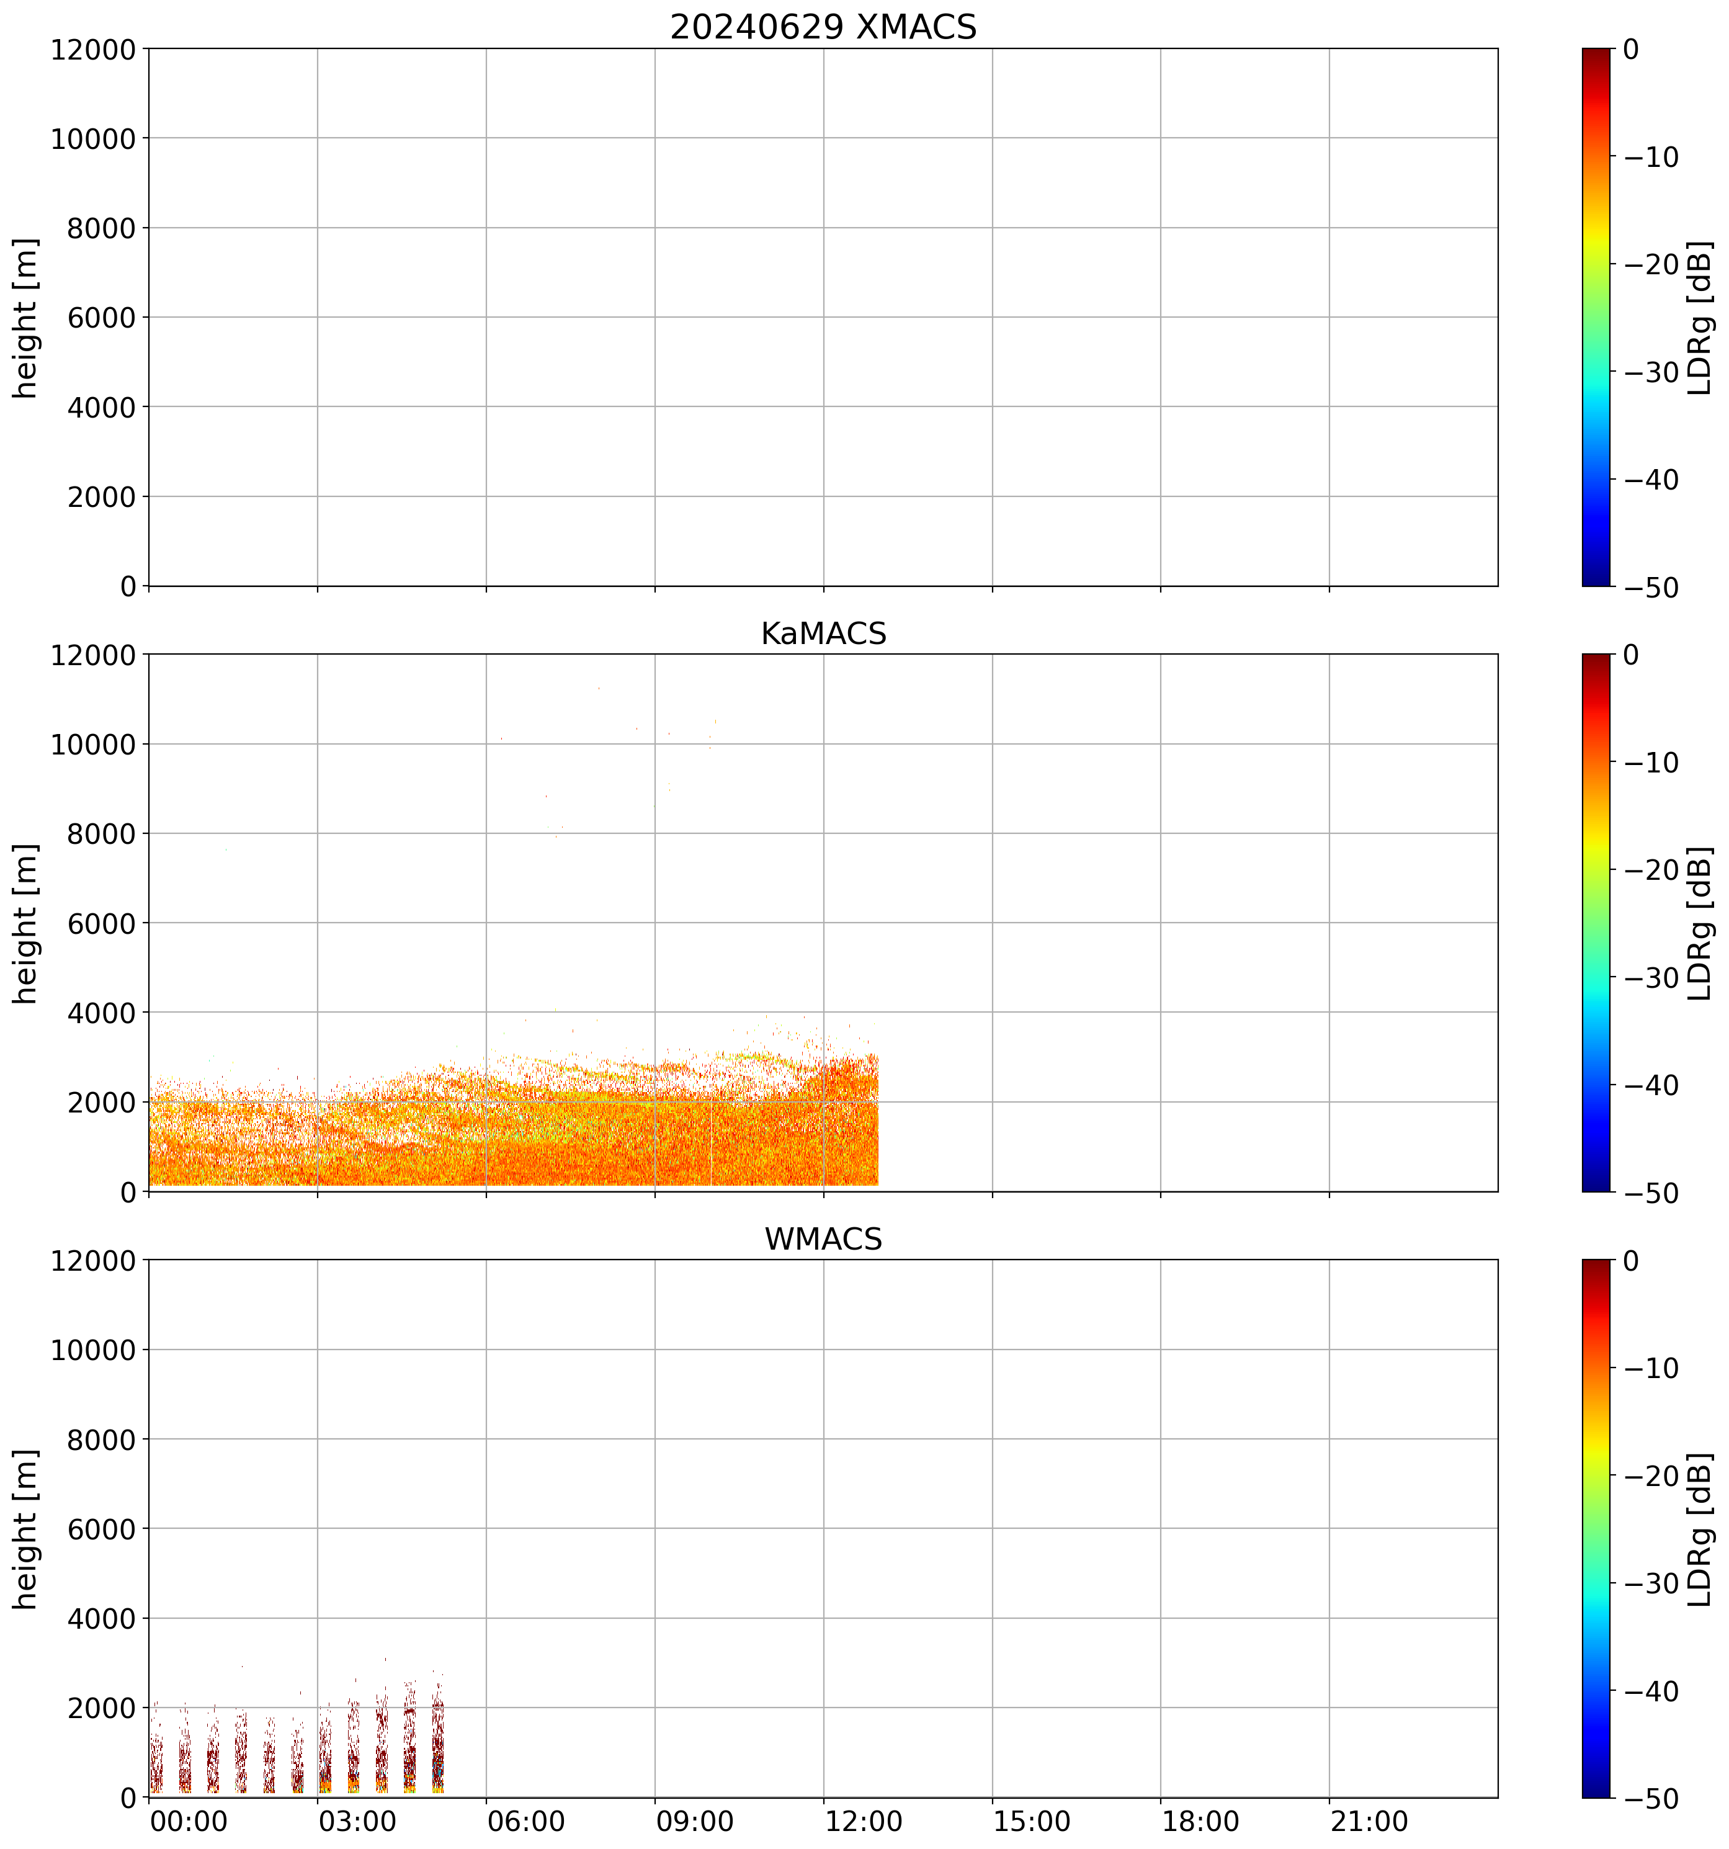Click the 21:00 time axis label
This screenshot has width=1729, height=1849.
point(1369,1822)
